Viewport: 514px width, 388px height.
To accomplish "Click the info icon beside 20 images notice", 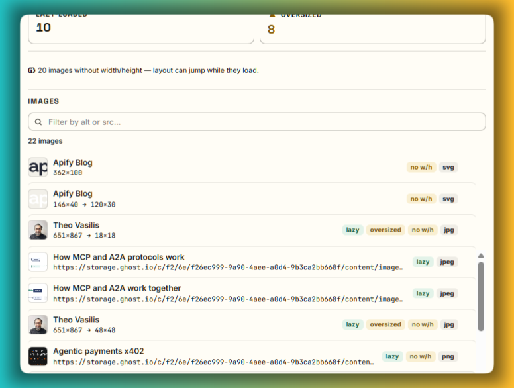I will (x=32, y=70).
